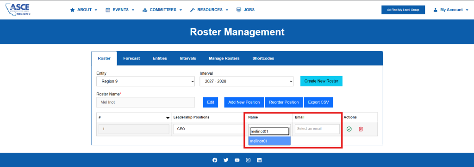
Task: Click the star icon beside About
Action: pyautogui.click(x=72, y=10)
